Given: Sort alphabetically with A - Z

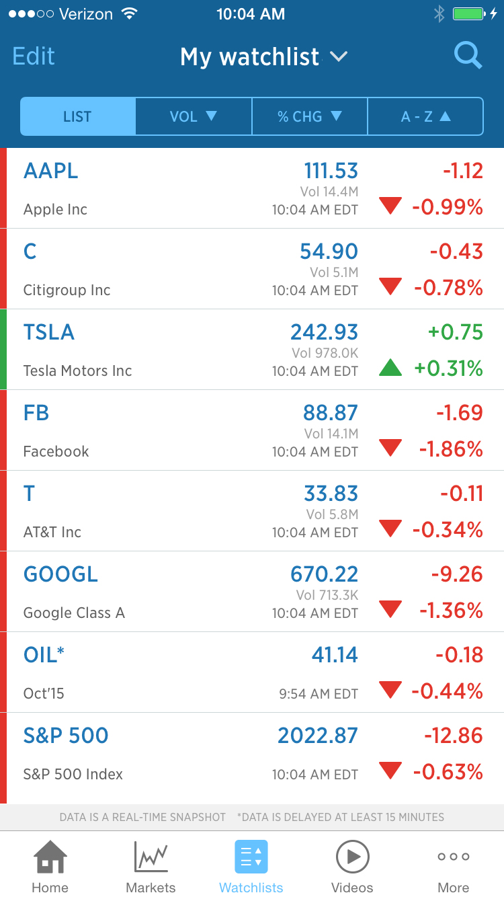Looking at the screenshot, I should [425, 116].
